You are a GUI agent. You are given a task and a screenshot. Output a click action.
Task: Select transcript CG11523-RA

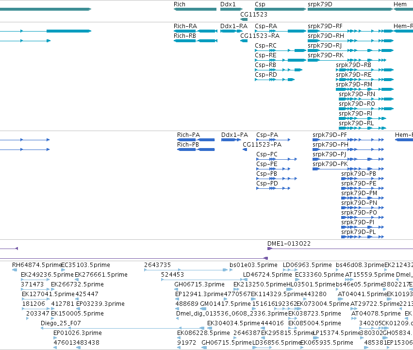[260, 36]
